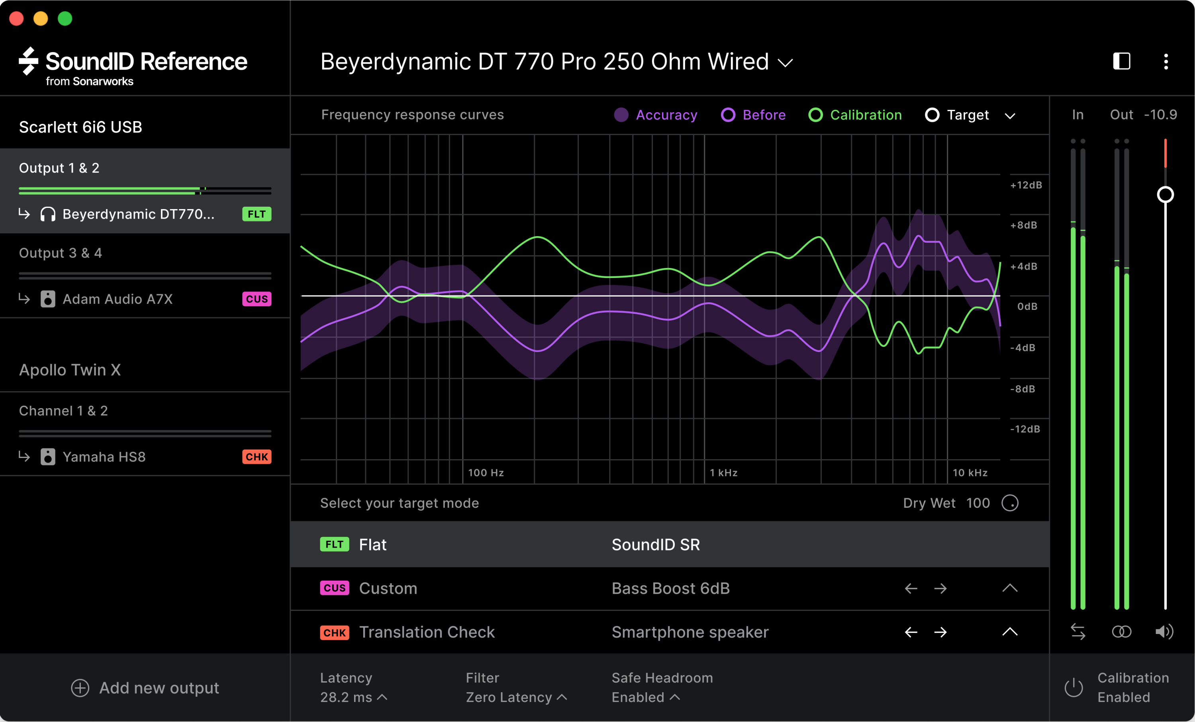Collapse the sidebar using the panel icon
The image size is (1195, 722).
pyautogui.click(x=1121, y=62)
